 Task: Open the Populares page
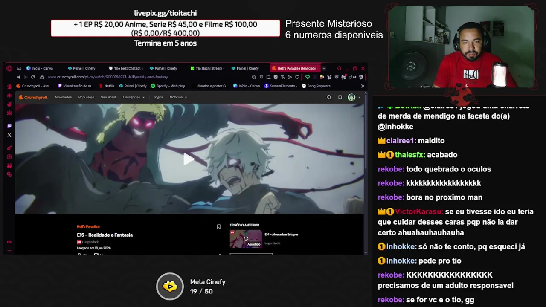[x=86, y=97]
